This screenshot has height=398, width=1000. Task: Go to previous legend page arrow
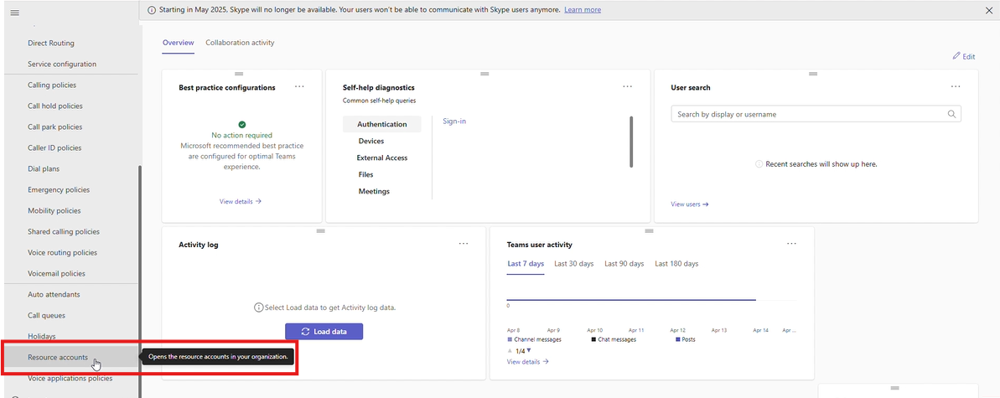[x=510, y=351]
